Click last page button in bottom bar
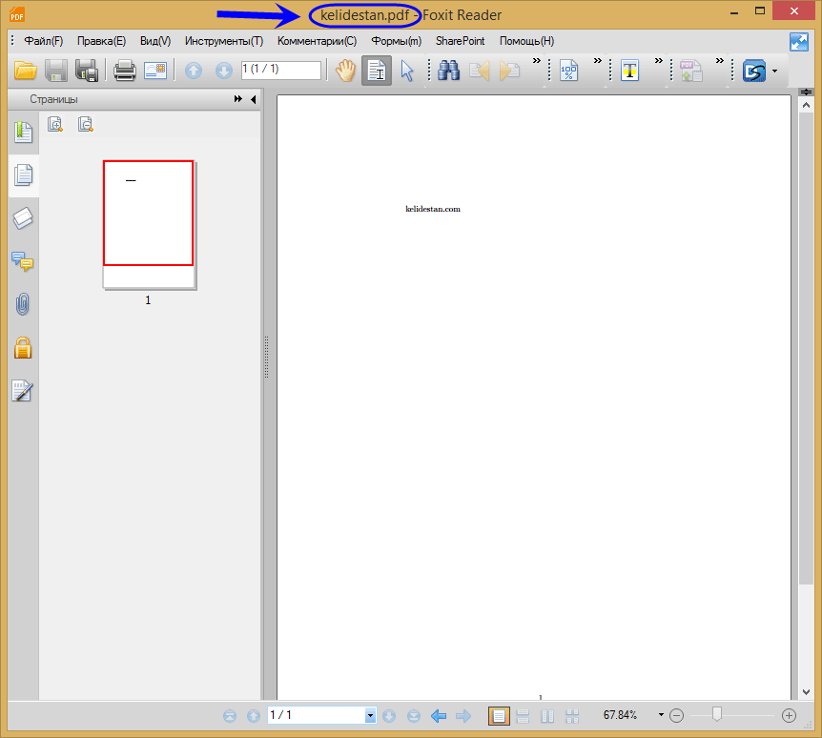The width and height of the screenshot is (822, 738). click(414, 716)
